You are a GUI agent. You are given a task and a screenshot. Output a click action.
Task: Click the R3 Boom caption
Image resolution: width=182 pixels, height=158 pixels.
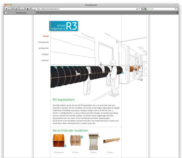pos(93,152)
